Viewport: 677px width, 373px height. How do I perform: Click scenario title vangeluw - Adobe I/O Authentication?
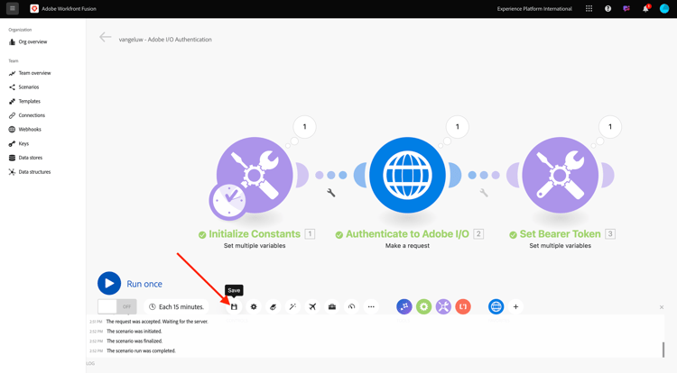165,40
